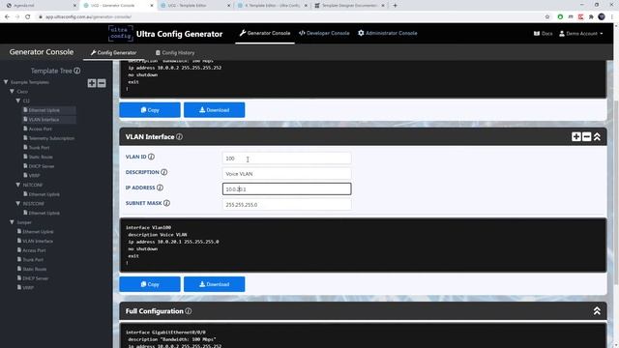Open the browser extensions puzzle icon

point(591,17)
